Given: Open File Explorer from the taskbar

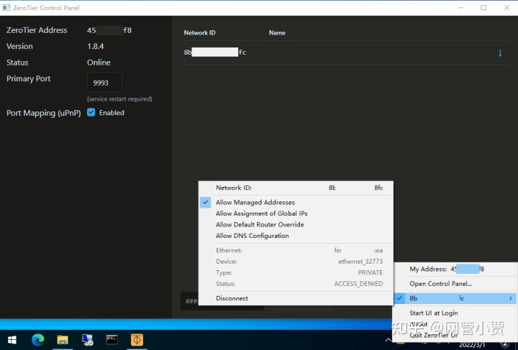Looking at the screenshot, I should coord(63,340).
